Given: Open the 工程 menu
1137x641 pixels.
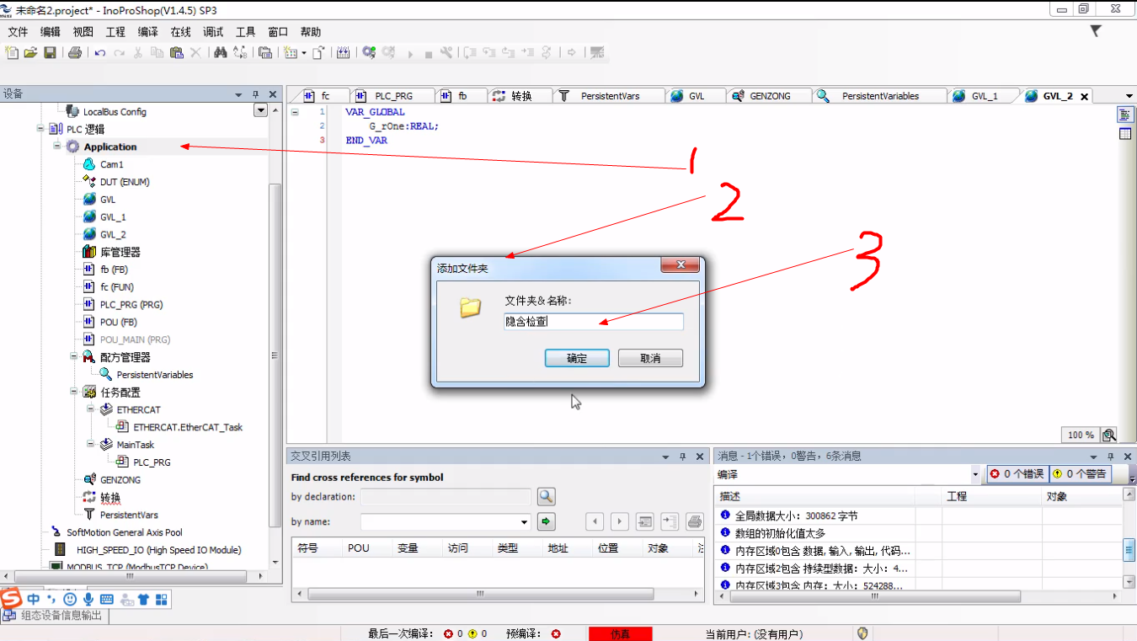Looking at the screenshot, I should click(x=115, y=32).
